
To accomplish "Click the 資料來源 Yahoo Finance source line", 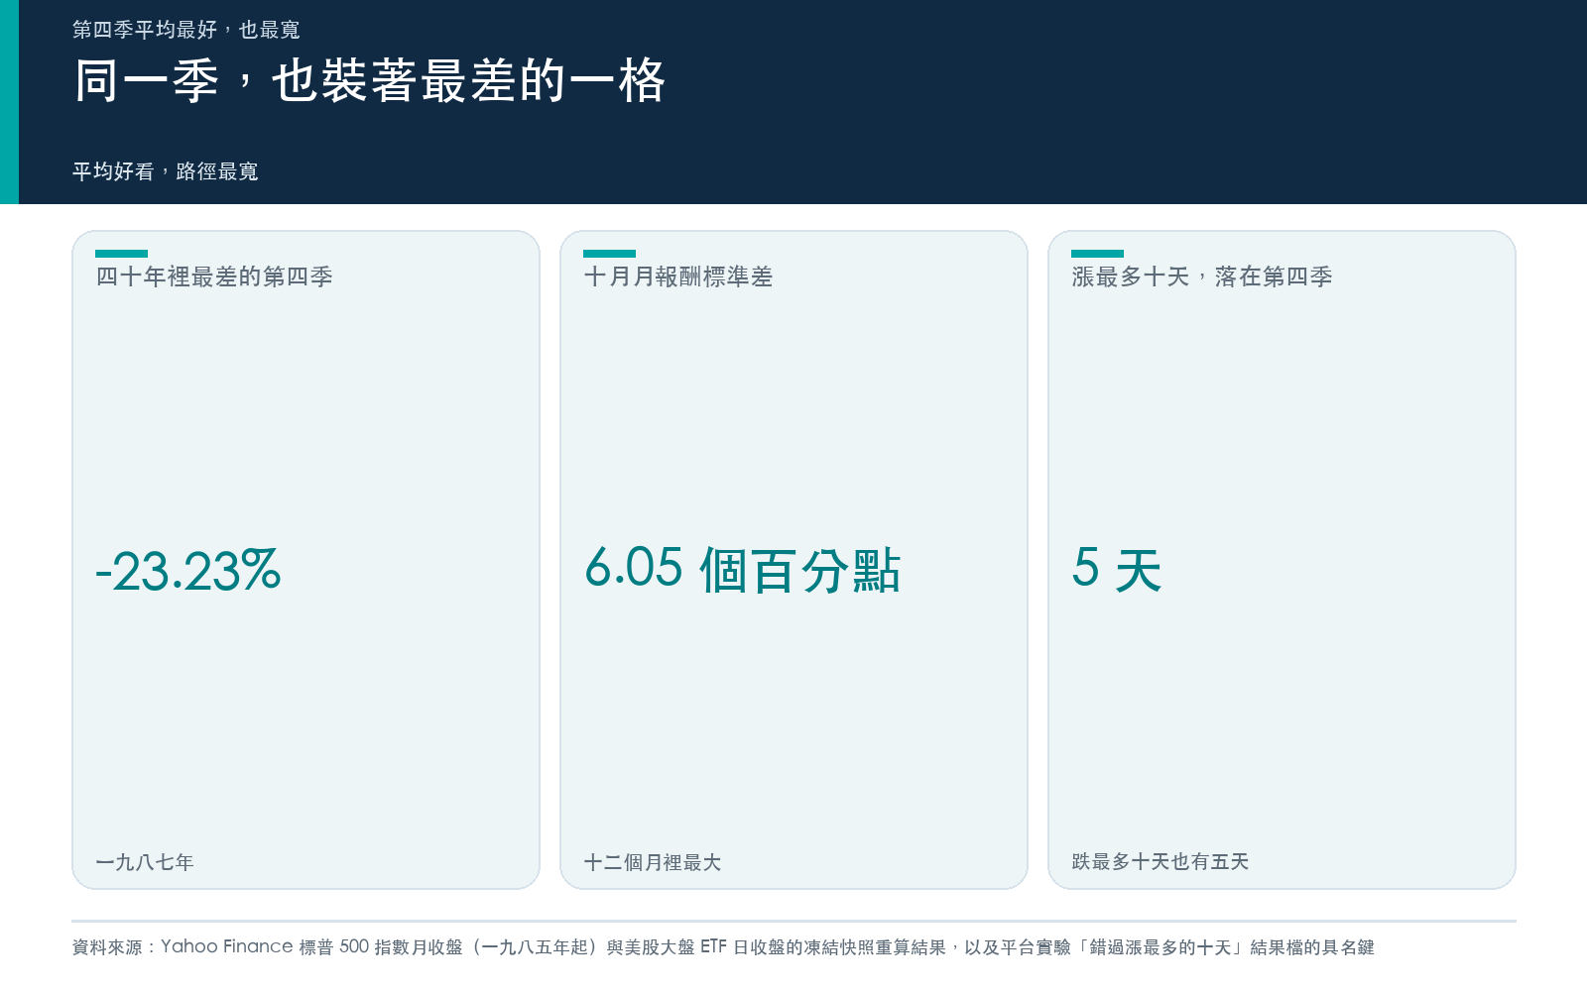I will click(x=723, y=946).
